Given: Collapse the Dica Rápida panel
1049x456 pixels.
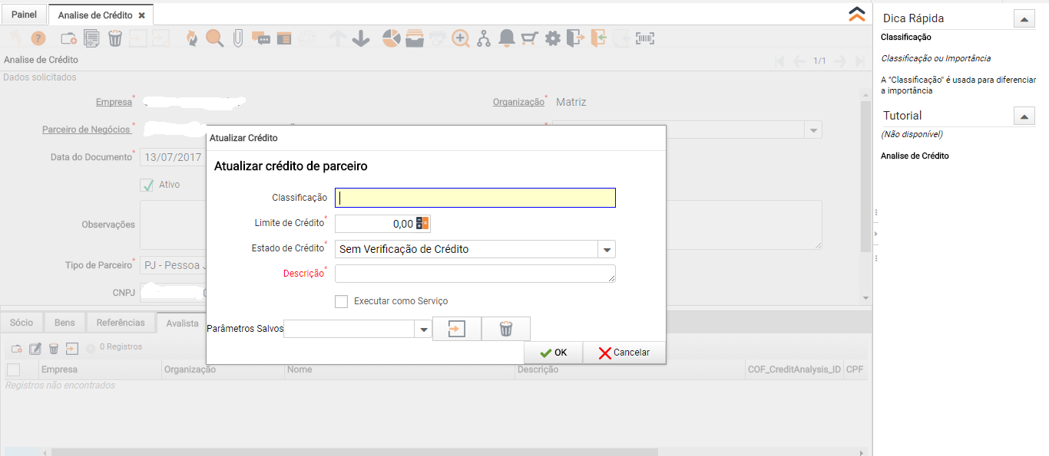Looking at the screenshot, I should [x=1024, y=19].
